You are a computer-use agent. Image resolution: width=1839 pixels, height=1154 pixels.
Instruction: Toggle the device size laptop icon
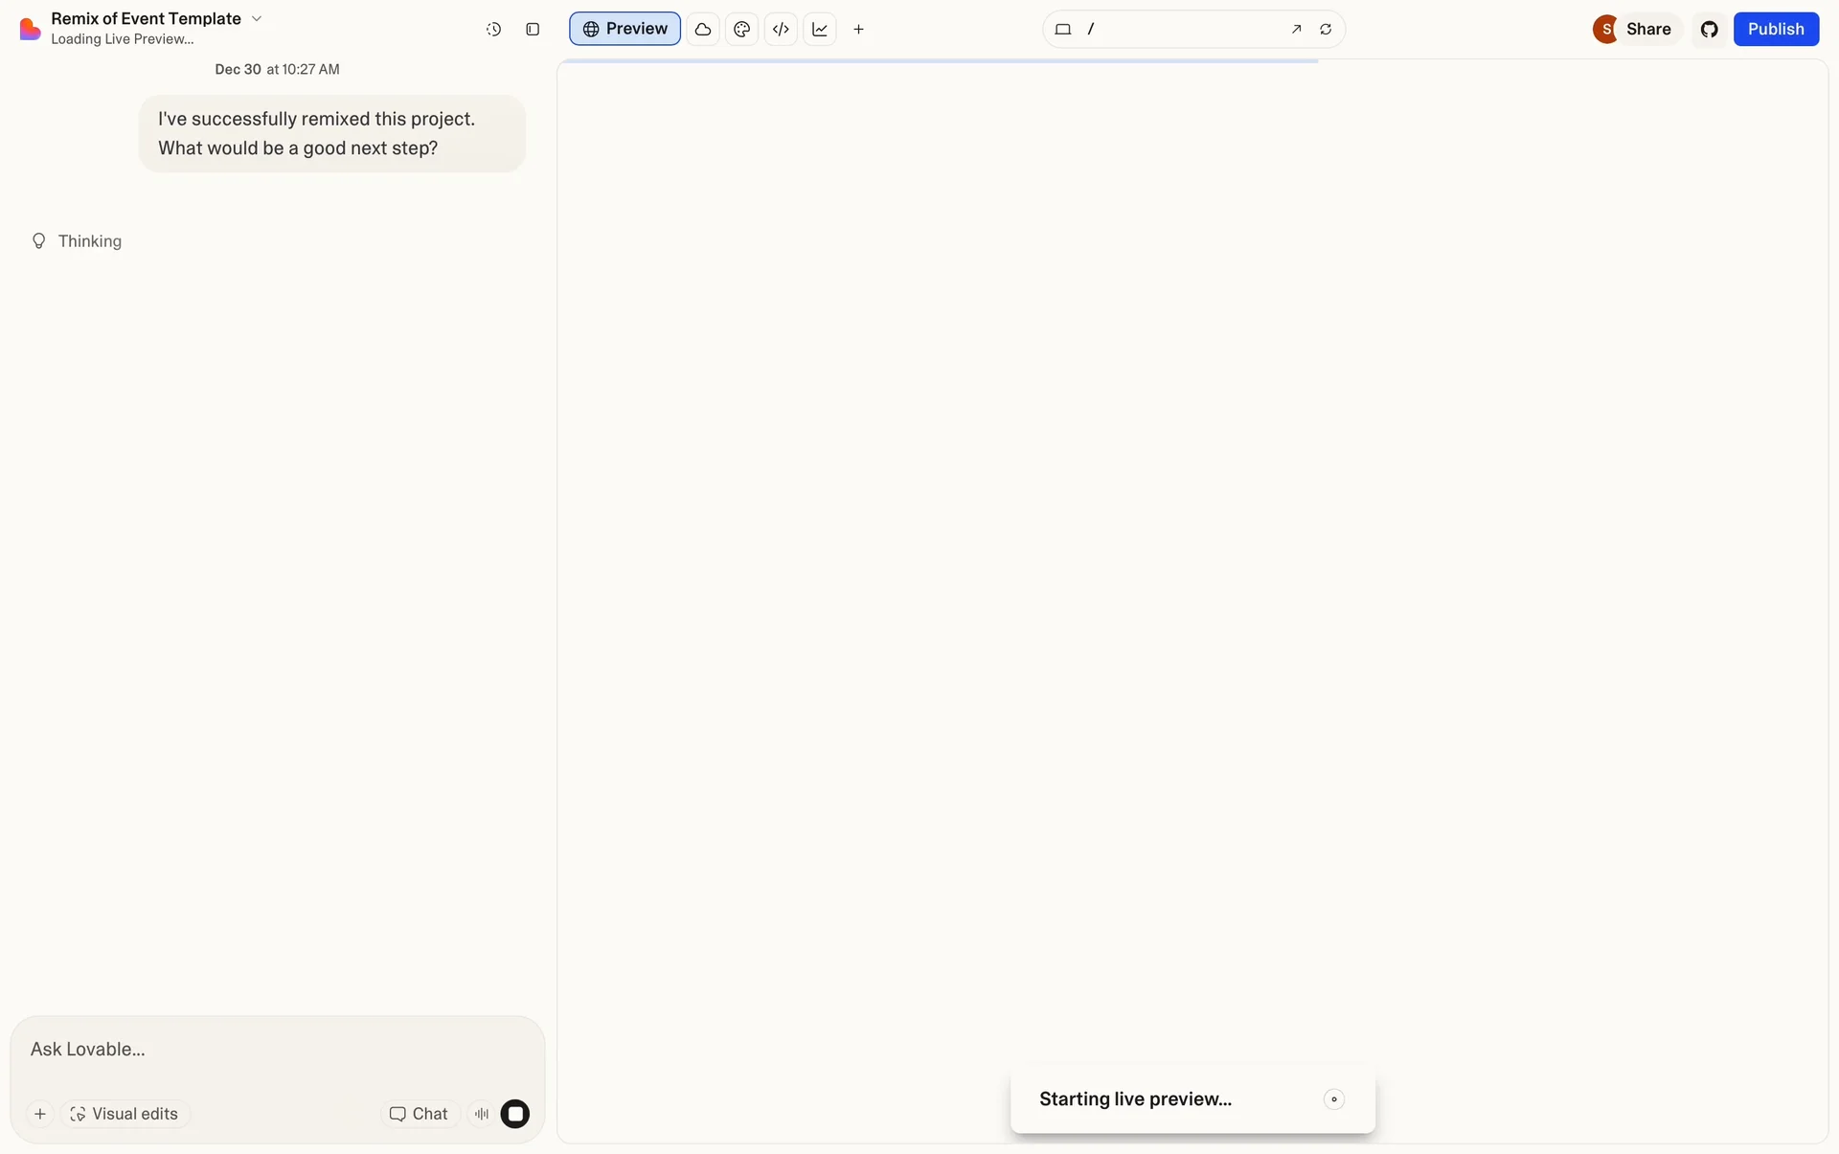coord(1062,30)
